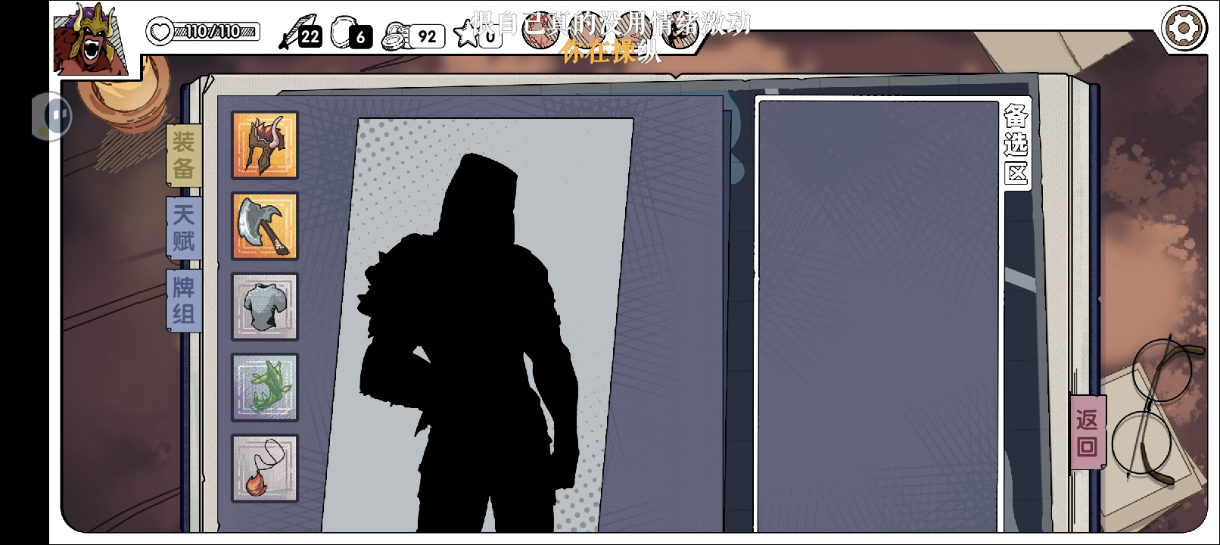Switch to the 牌组 deck tab
The width and height of the screenshot is (1220, 545).
tap(184, 301)
